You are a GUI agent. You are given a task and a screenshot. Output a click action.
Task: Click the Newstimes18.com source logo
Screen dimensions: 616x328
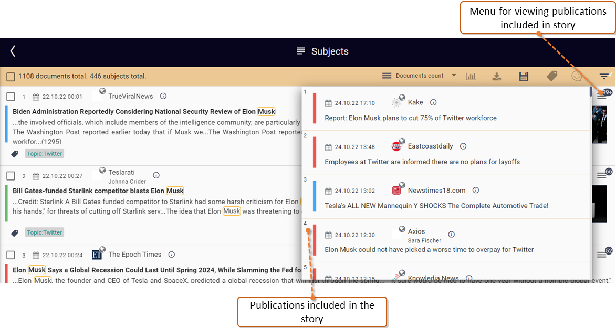tap(396, 191)
